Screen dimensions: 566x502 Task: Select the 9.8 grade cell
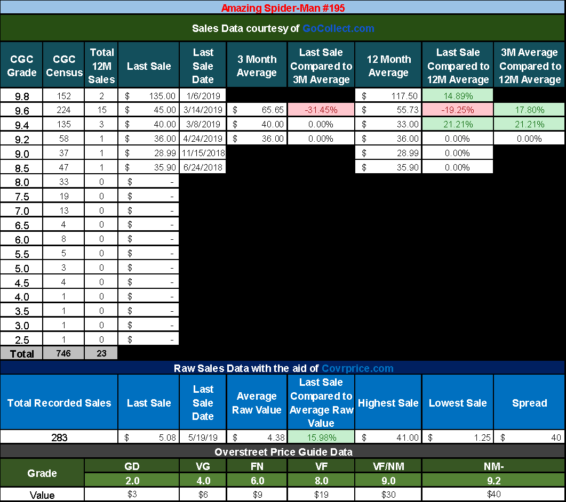point(21,95)
